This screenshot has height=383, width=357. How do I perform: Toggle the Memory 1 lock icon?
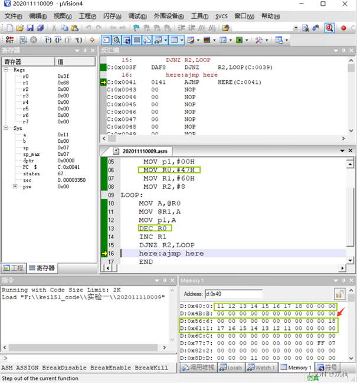[x=339, y=294]
